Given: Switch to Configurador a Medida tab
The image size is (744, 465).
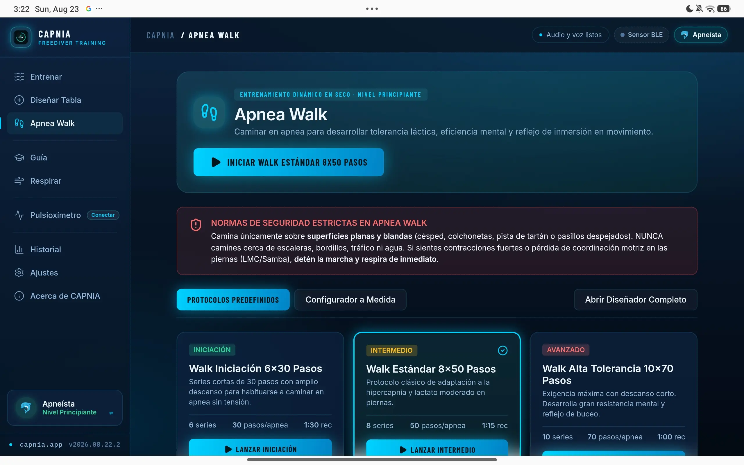Looking at the screenshot, I should pos(350,300).
